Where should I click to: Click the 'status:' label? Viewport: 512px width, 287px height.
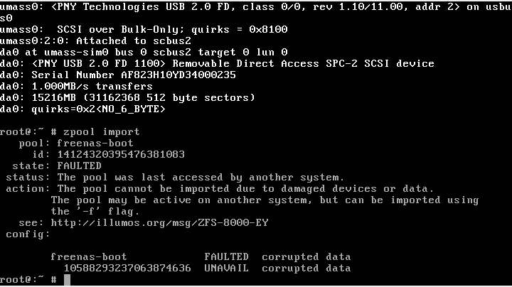pos(28,178)
